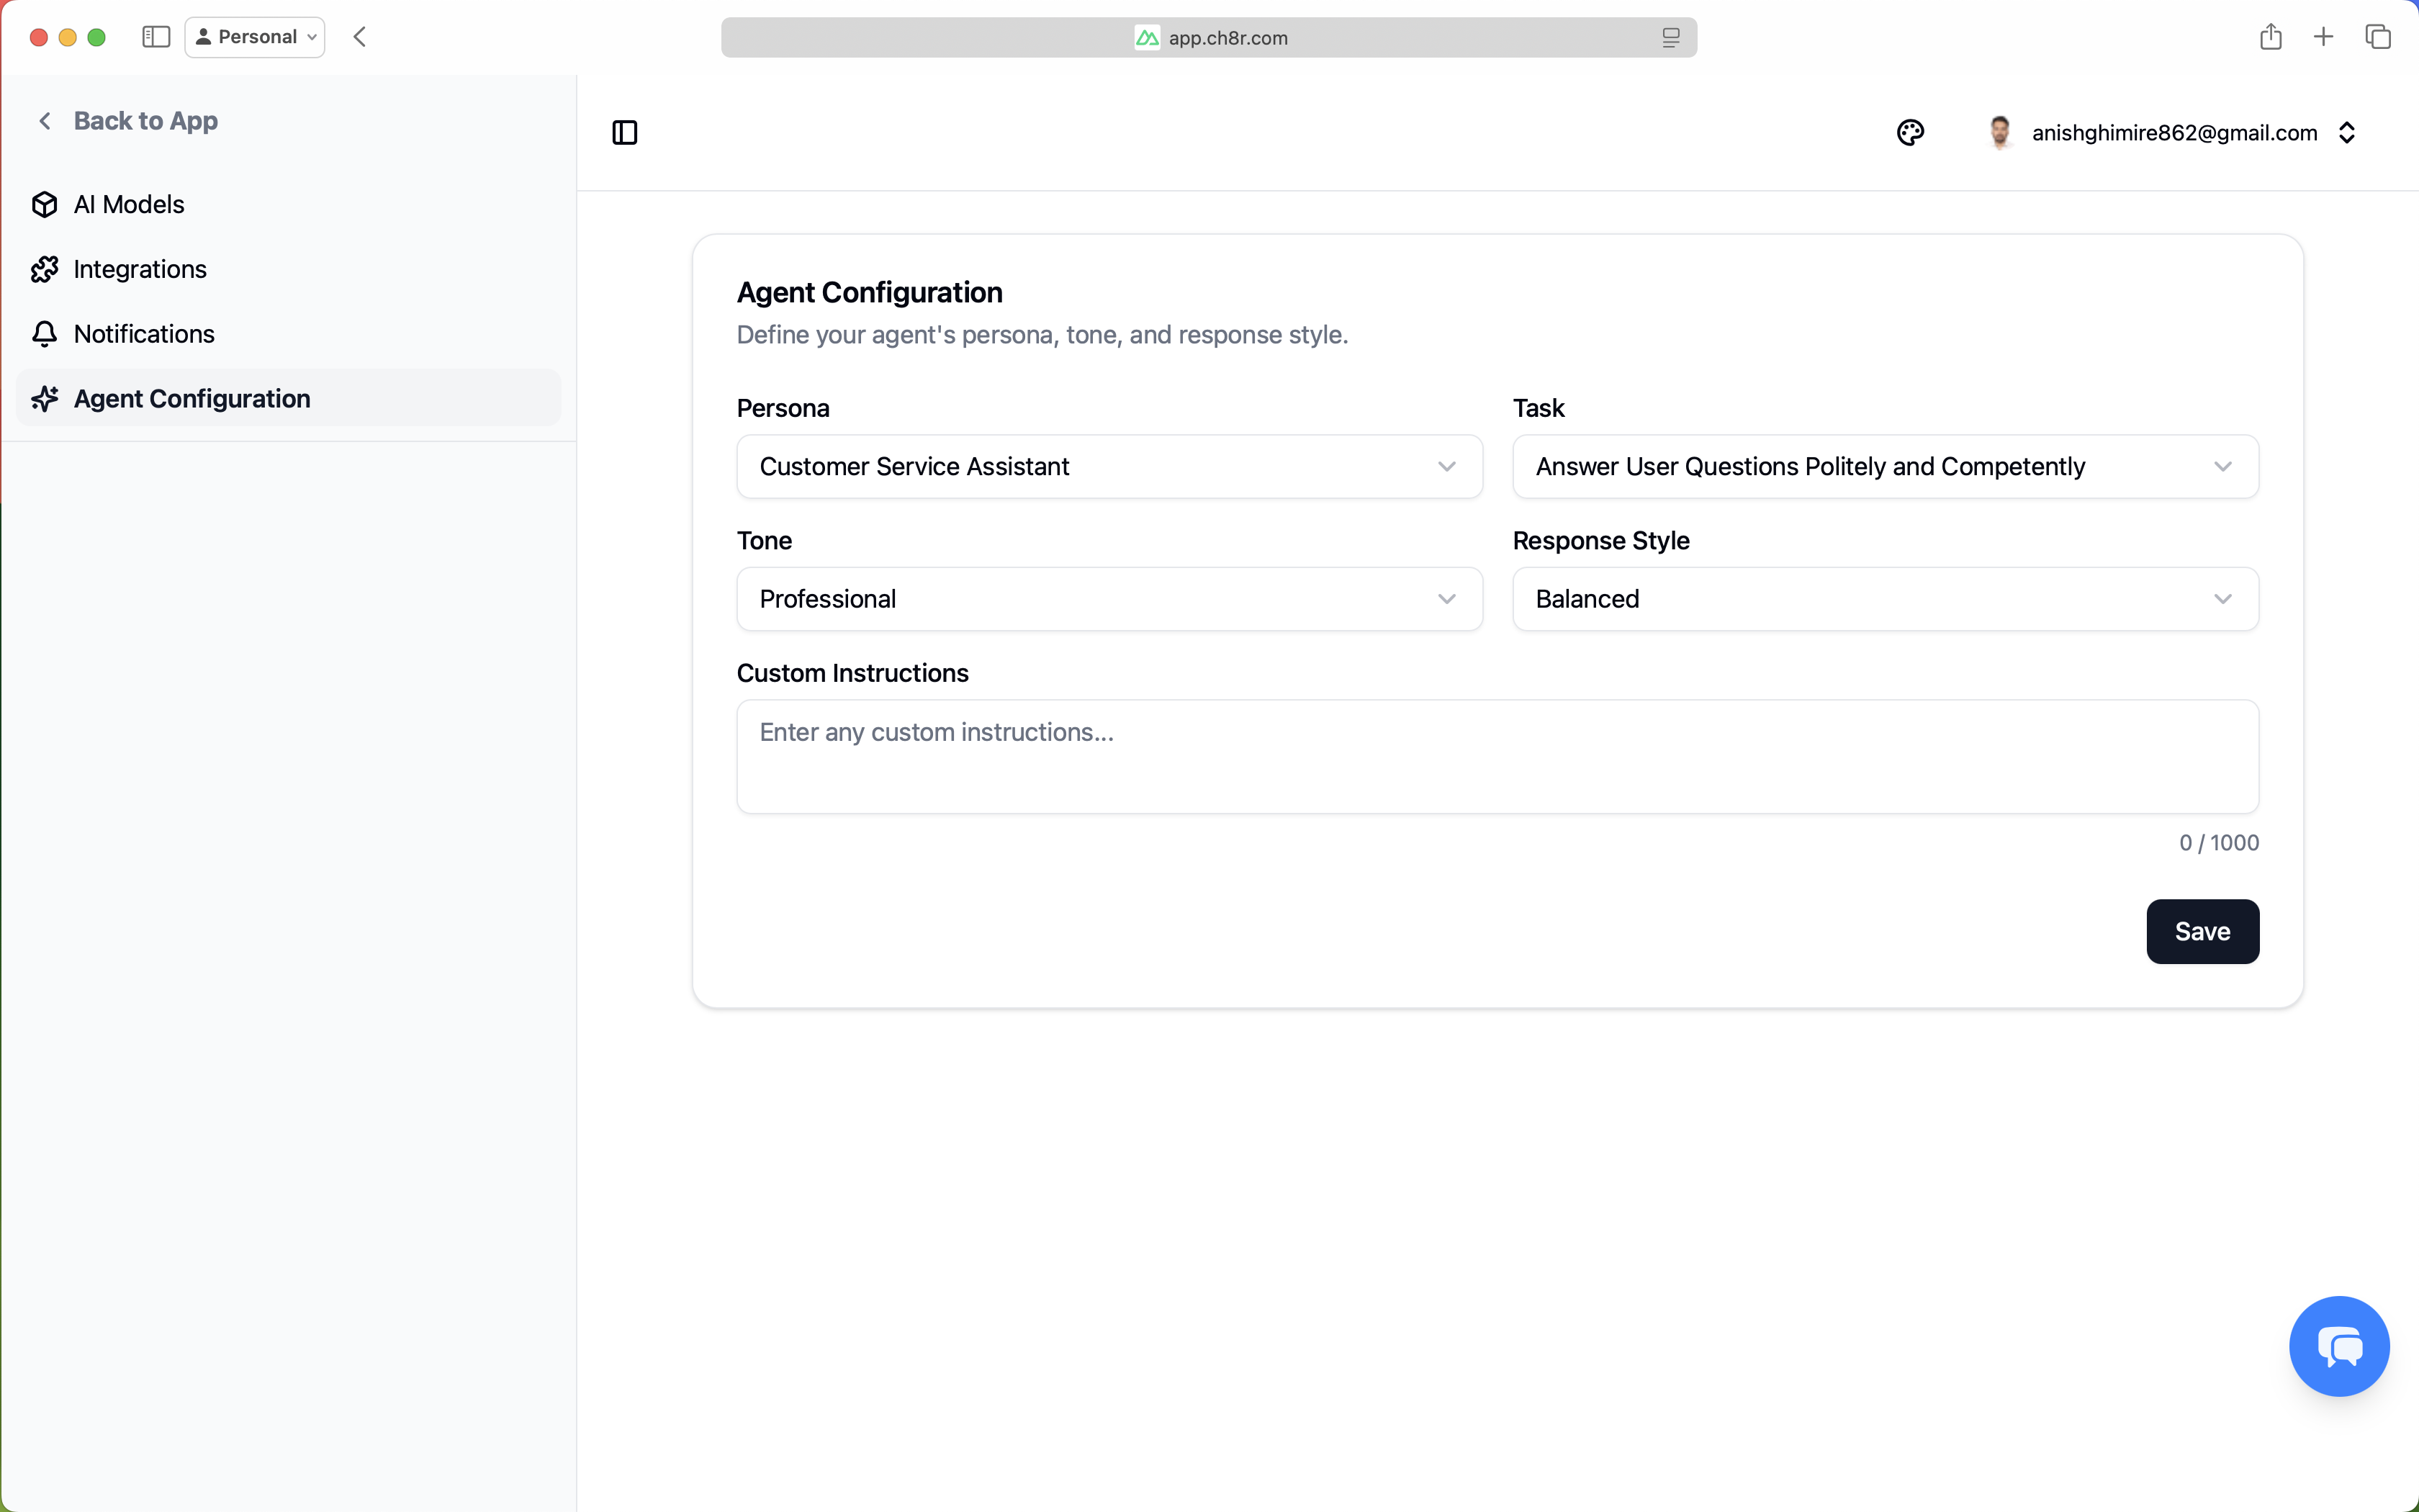Expand the Task selection dropdown

coord(1886,466)
